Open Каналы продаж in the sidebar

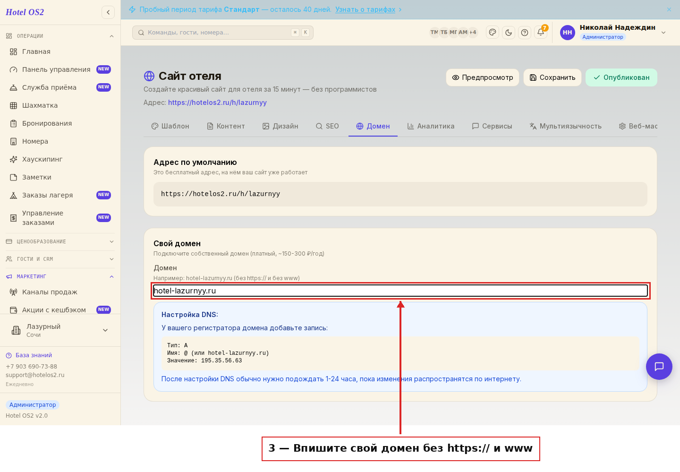[60, 292]
